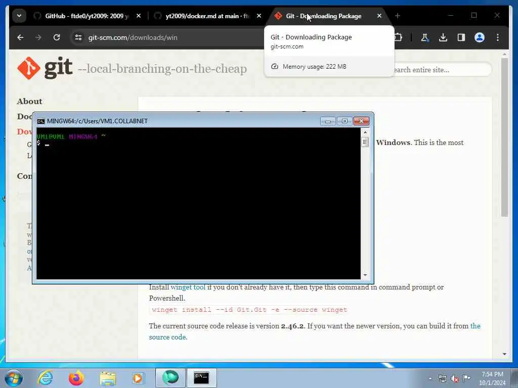This screenshot has height=388, width=518.
Task: Open the source code link
Action: tap(315, 331)
